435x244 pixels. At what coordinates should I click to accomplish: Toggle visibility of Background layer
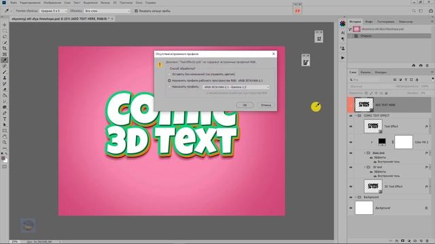pos(351,208)
